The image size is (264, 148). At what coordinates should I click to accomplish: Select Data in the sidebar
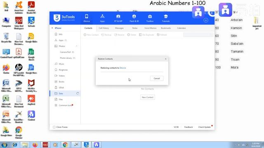click(x=65, y=93)
